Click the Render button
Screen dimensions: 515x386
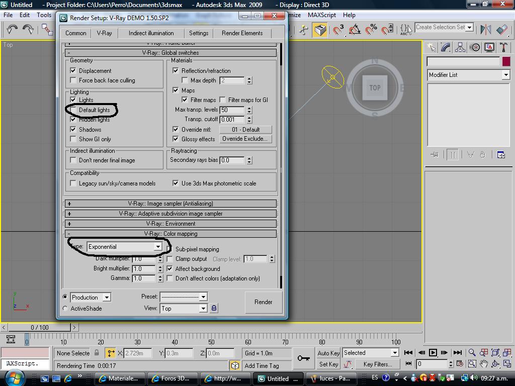(x=264, y=302)
